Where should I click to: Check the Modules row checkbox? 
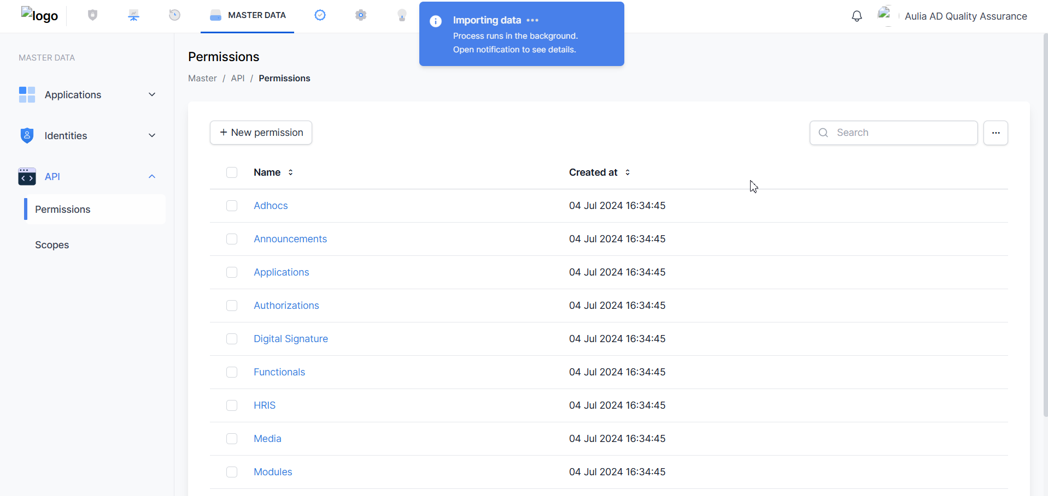click(x=232, y=472)
